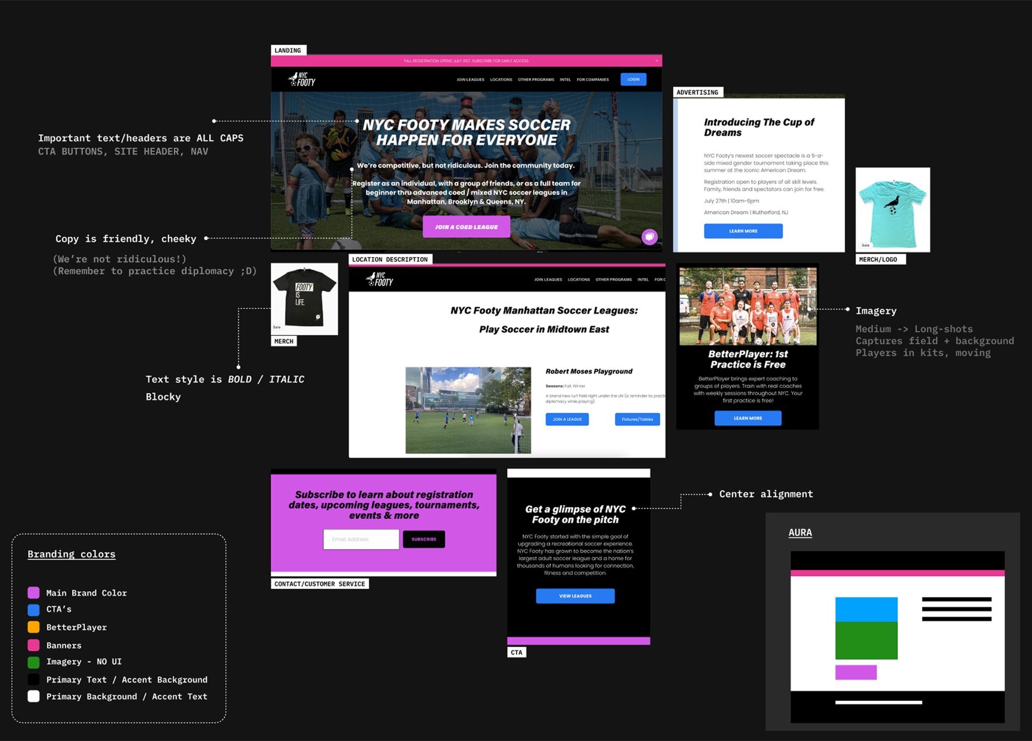Click the MERCH/LOGO label tag
The width and height of the screenshot is (1032, 741).
pos(880,260)
